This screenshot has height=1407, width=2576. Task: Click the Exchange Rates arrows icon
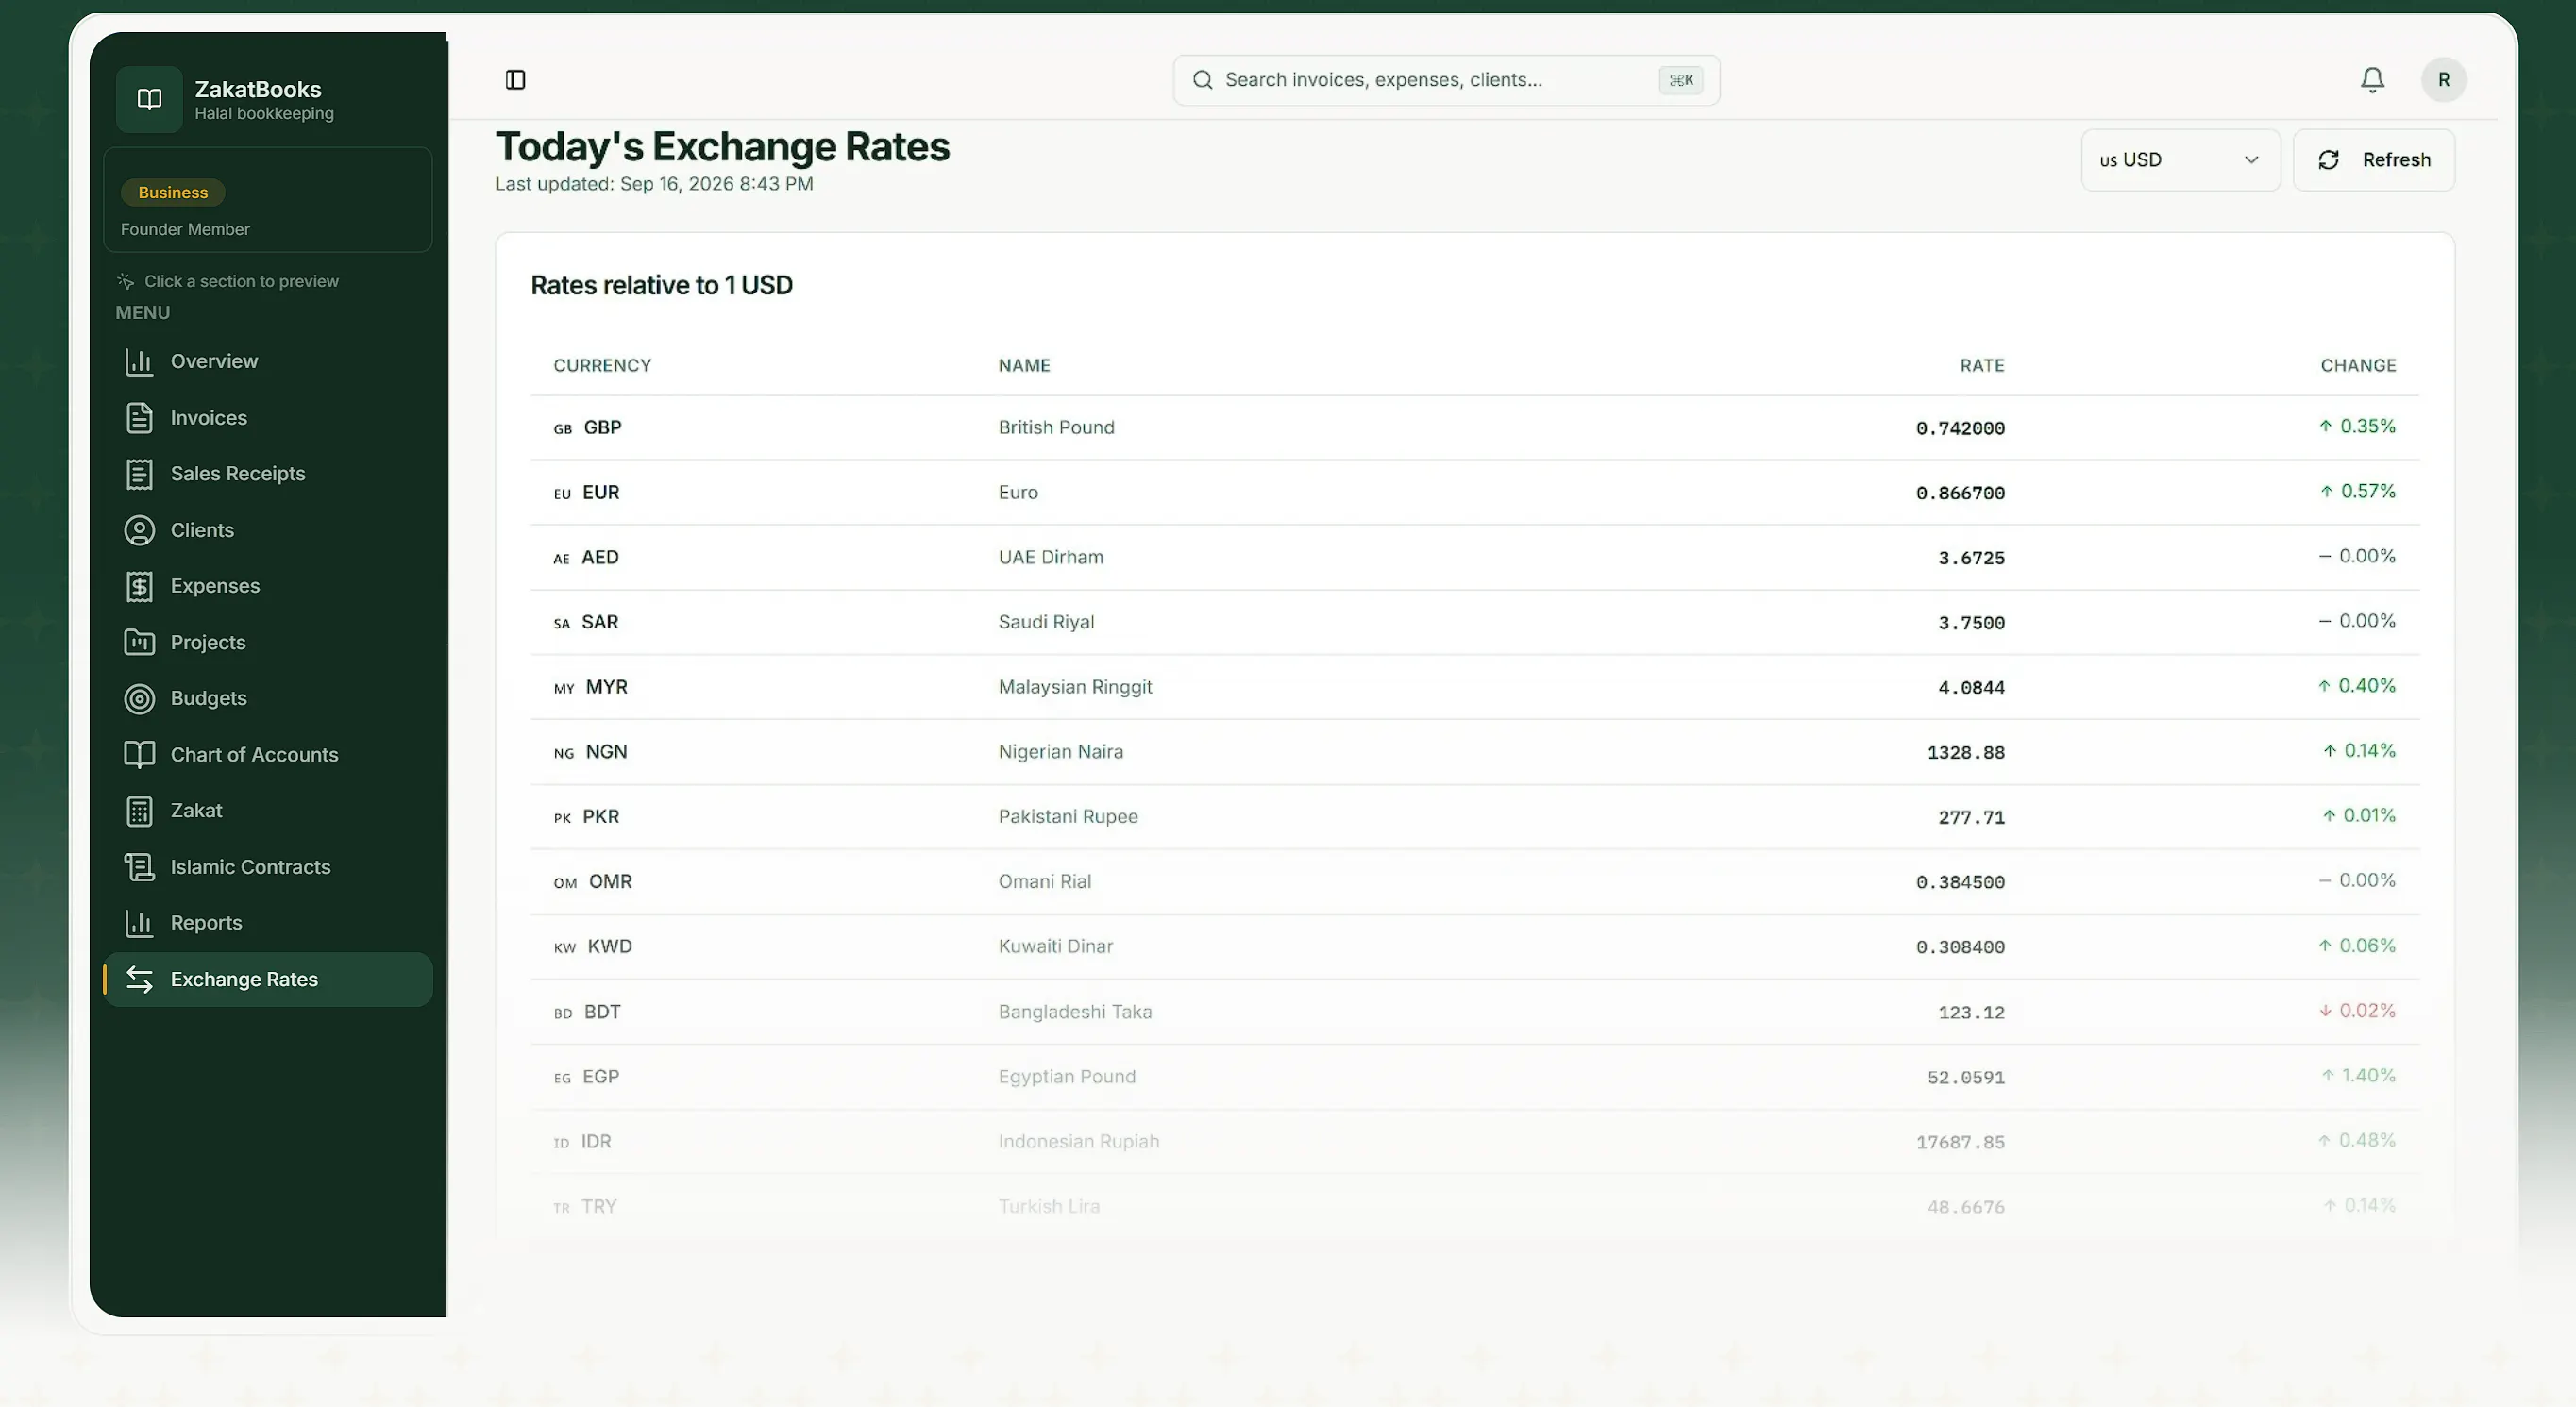(x=139, y=979)
